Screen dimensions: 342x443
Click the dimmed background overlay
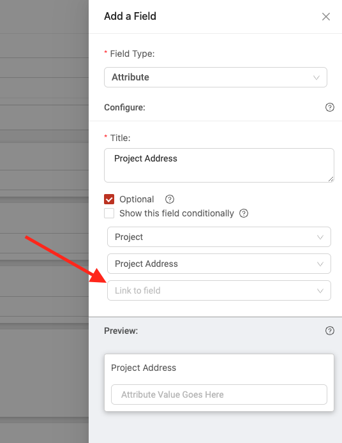(x=44, y=221)
